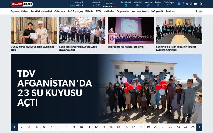Click the T button ending slider pagination

199,127
